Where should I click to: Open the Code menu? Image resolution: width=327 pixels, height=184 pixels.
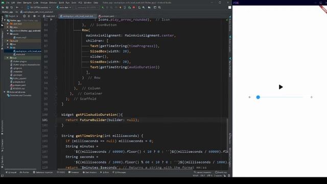[36, 3]
